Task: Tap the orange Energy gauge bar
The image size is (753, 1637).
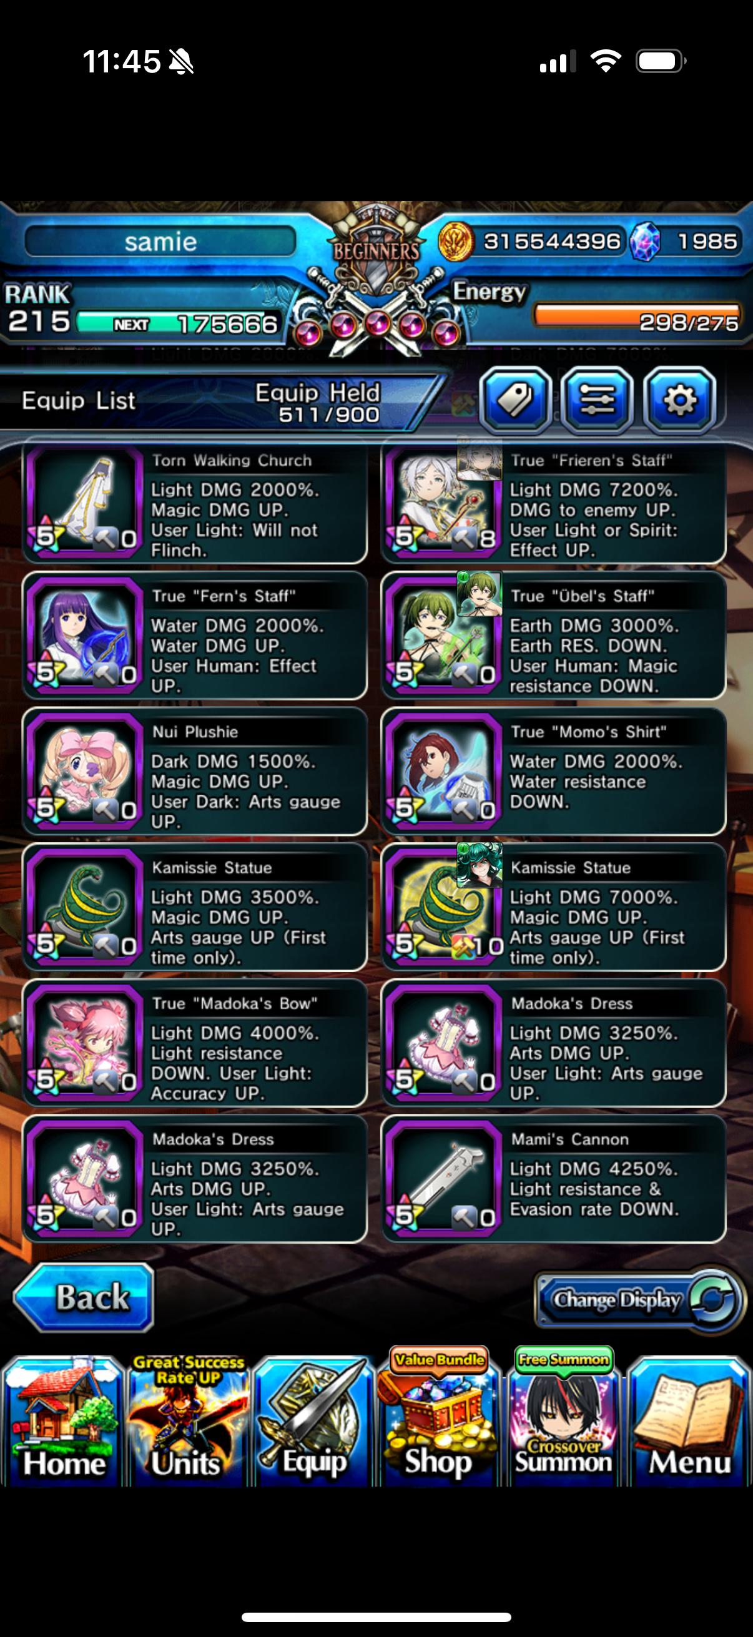Action: pyautogui.click(x=637, y=316)
